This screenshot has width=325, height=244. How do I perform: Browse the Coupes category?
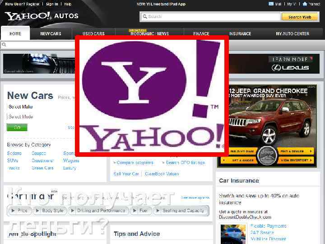tap(39, 153)
